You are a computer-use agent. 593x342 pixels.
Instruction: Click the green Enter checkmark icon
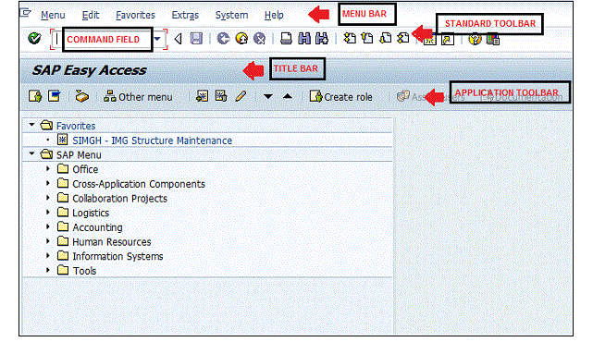click(x=34, y=39)
